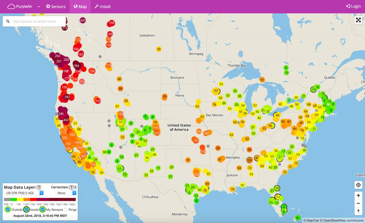Click the magnifying glass search icon
Viewport: 365px width, 223px height.
[x=8, y=21]
